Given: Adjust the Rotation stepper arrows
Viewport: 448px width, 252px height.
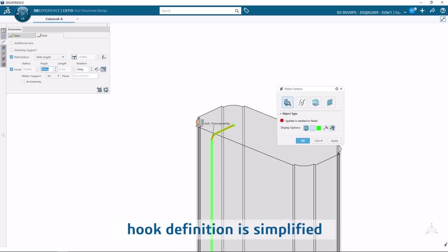Looking at the screenshot, I should (91, 70).
